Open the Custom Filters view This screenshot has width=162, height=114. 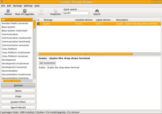tap(18, 102)
